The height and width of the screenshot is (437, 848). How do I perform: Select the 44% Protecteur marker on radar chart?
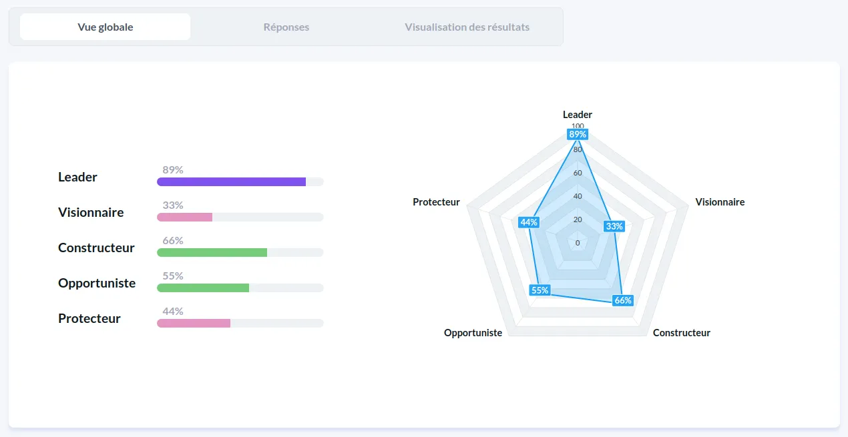coord(528,222)
